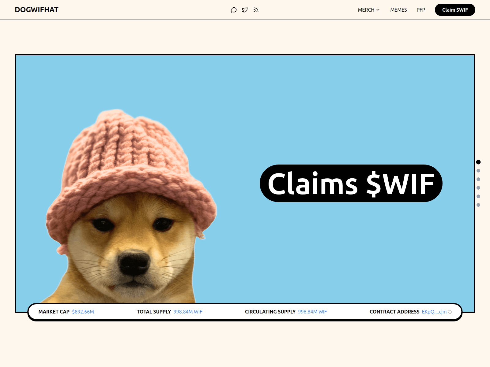Open the RSS feed icon
This screenshot has width=490, height=367.
click(256, 10)
